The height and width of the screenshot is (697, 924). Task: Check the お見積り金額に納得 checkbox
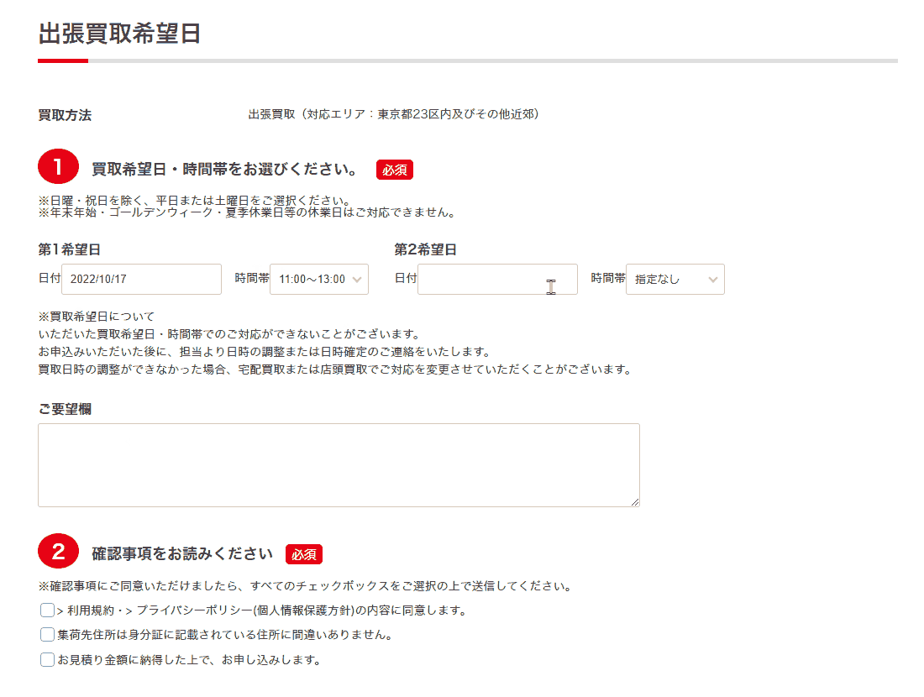coord(47,660)
